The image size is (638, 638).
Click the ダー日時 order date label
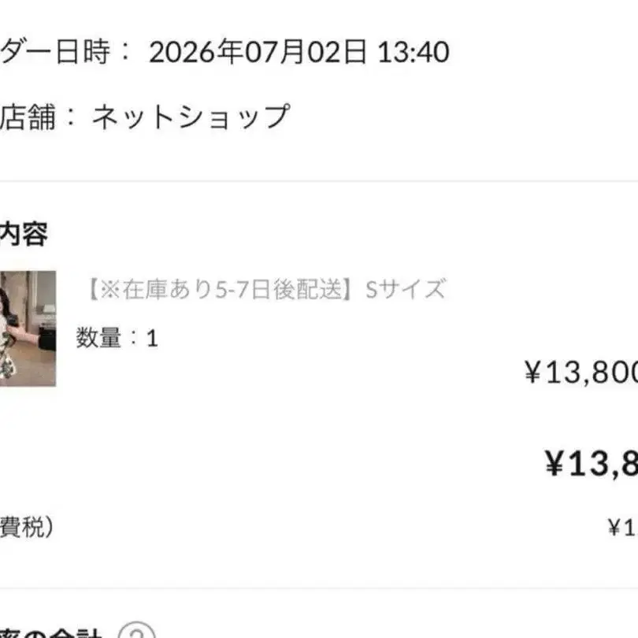[x=55, y=52]
